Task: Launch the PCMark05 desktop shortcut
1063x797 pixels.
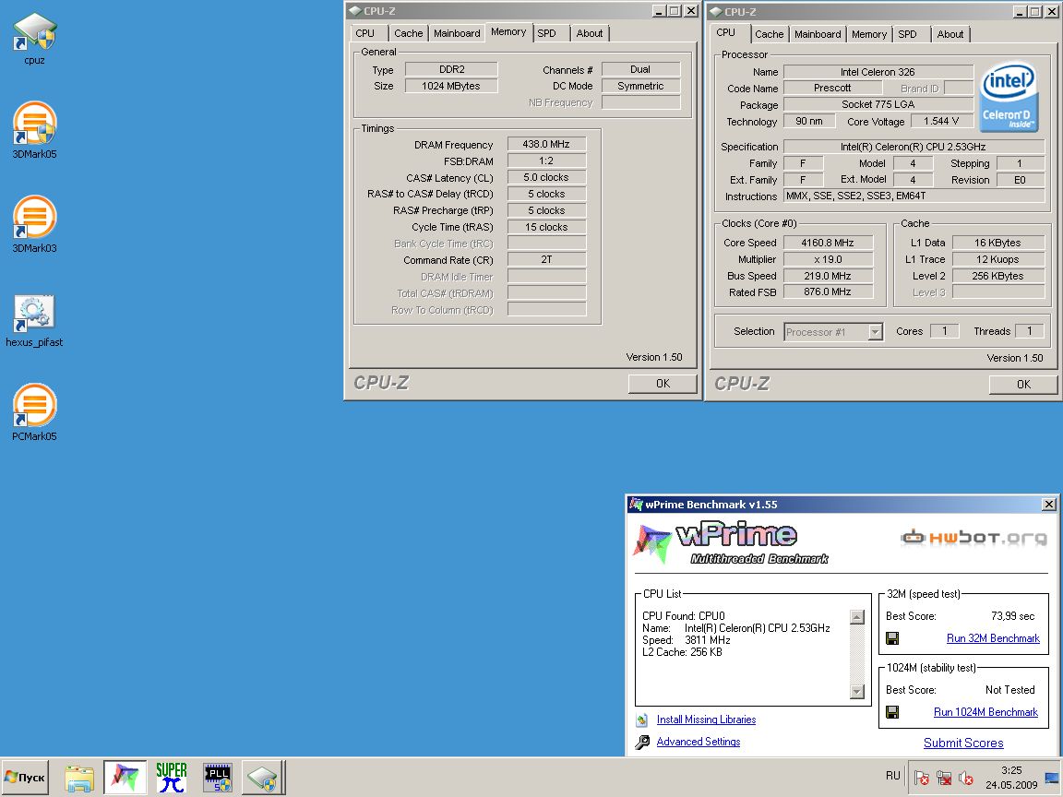Action: tap(34, 412)
